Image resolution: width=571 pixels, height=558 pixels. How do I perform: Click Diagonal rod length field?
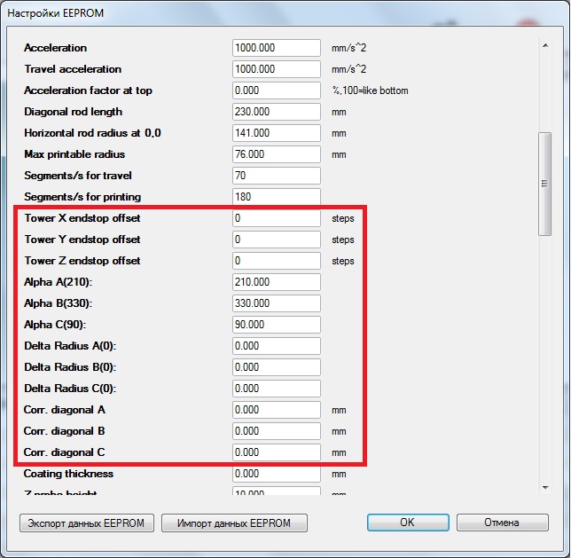click(x=277, y=112)
